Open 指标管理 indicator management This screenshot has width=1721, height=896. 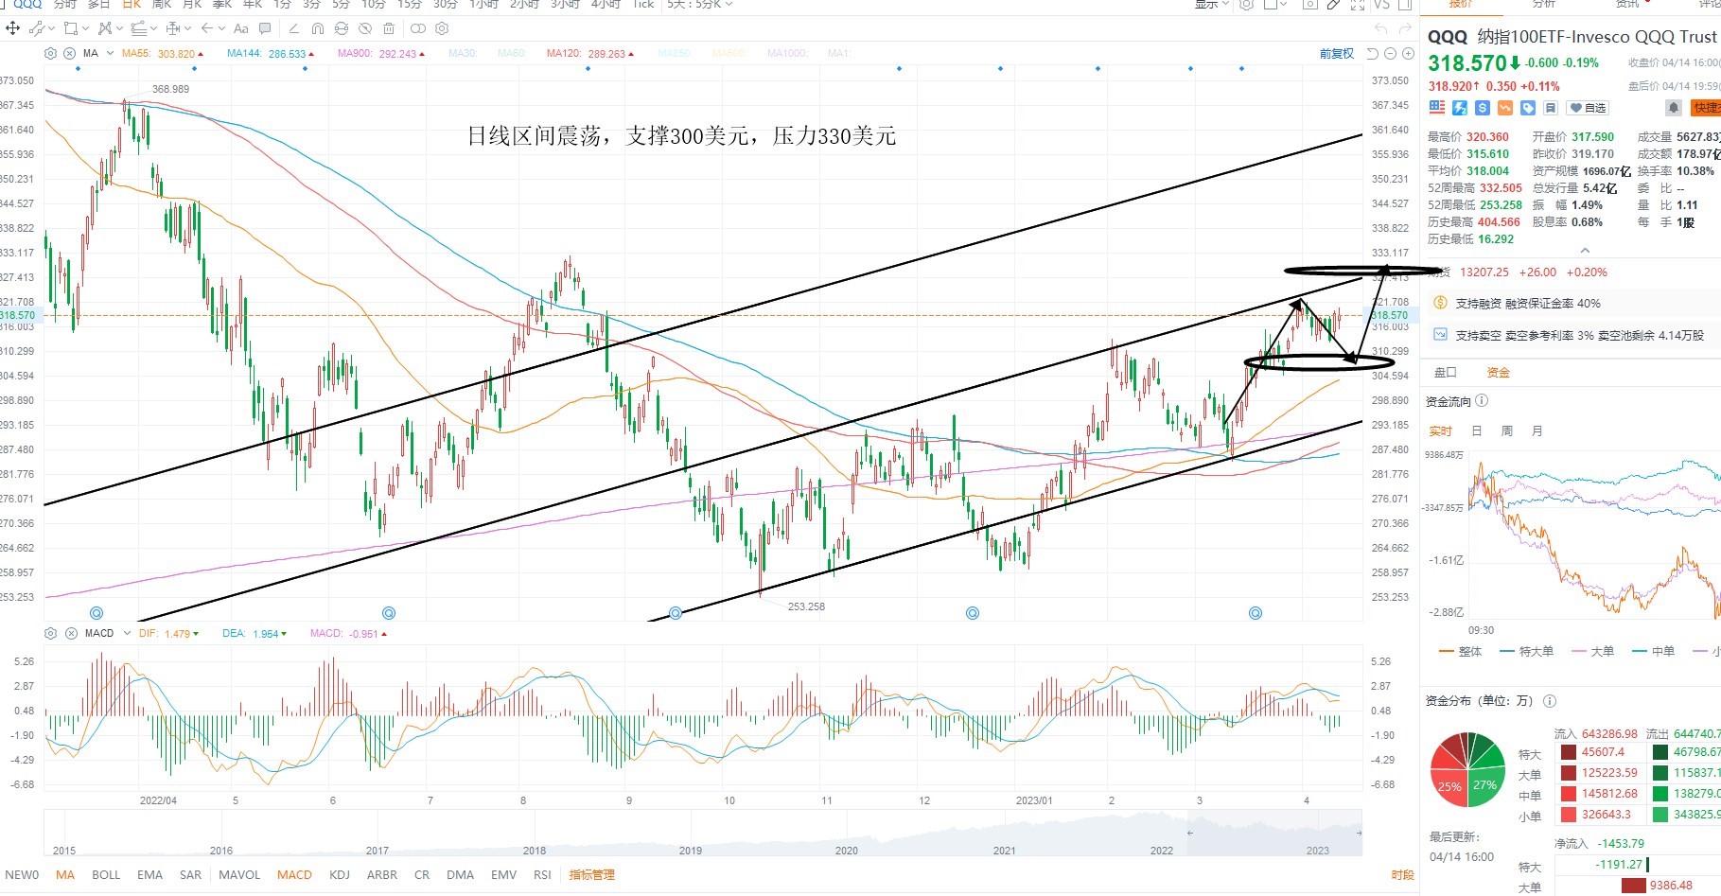pyautogui.click(x=591, y=875)
